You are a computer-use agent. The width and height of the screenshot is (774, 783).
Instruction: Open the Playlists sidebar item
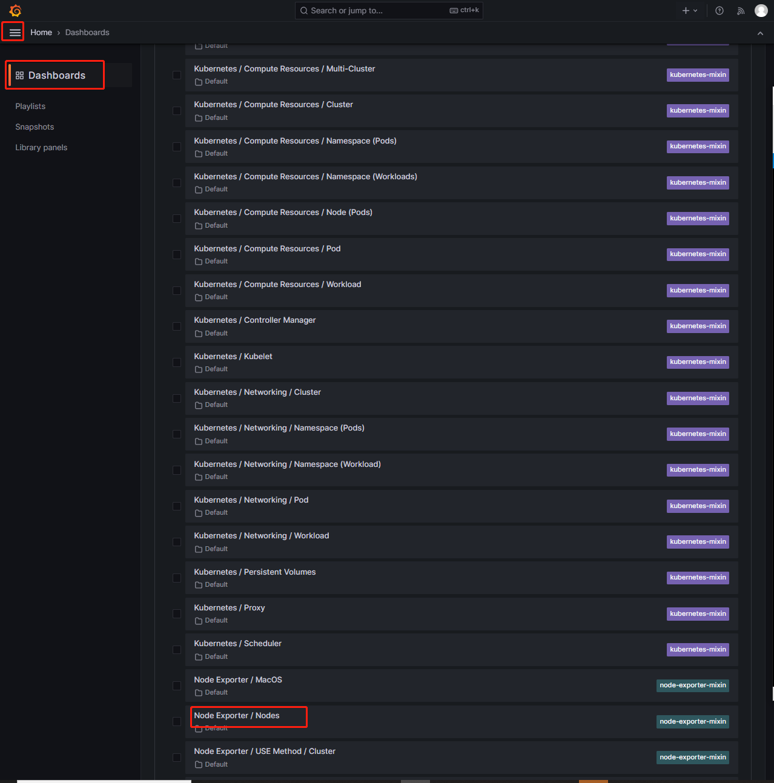(30, 106)
